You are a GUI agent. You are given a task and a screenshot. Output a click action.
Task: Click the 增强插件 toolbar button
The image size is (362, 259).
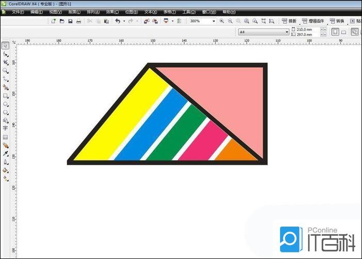pyautogui.click(x=313, y=21)
